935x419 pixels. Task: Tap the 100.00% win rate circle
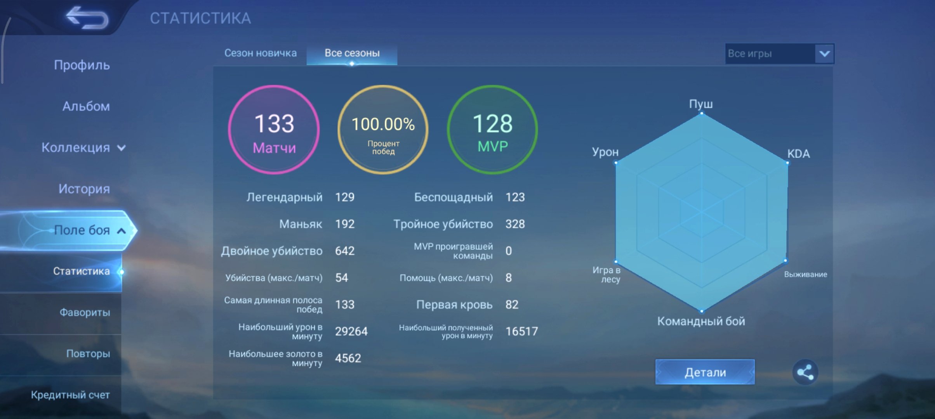click(383, 130)
